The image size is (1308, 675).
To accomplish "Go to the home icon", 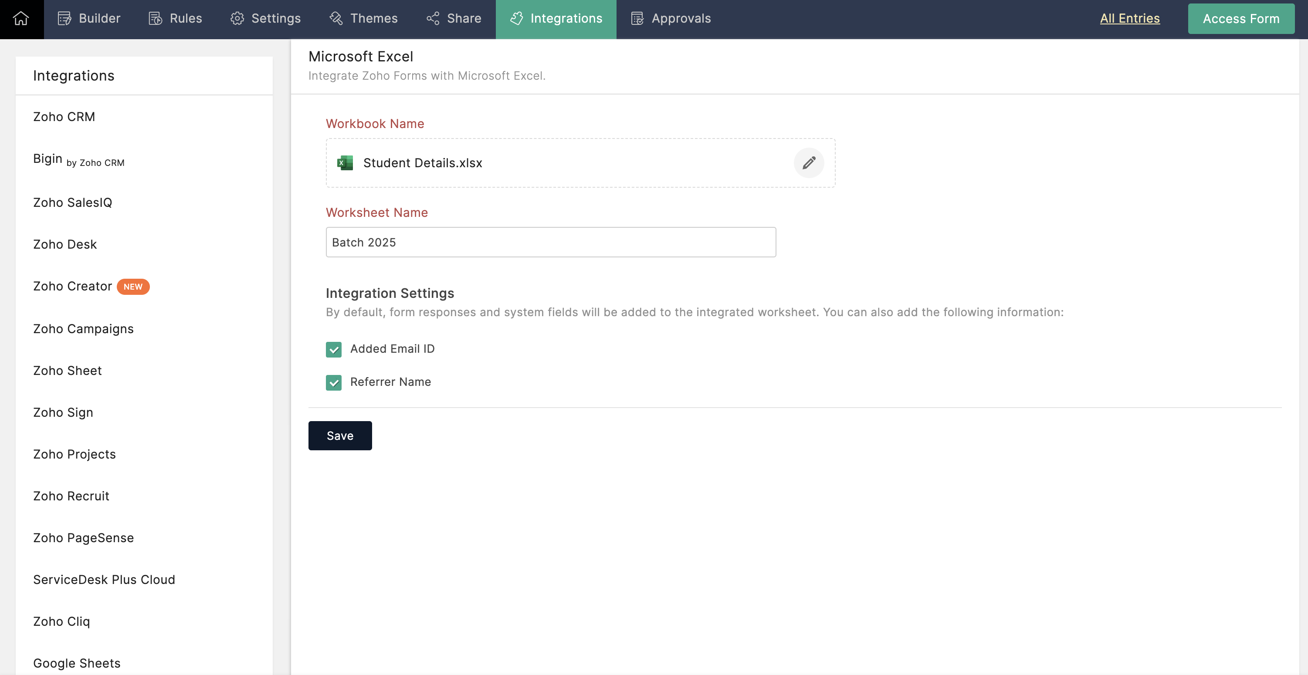I will click(x=21, y=18).
